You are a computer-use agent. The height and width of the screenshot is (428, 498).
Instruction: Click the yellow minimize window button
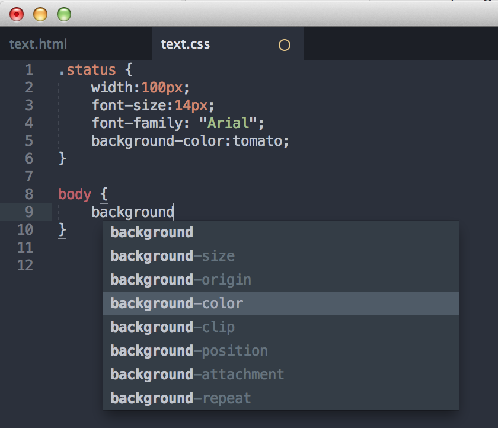pyautogui.click(x=40, y=14)
